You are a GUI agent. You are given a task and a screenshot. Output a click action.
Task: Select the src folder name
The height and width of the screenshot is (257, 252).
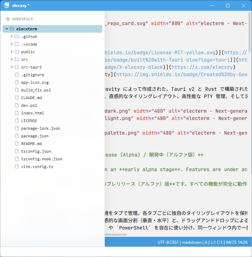click(25, 59)
